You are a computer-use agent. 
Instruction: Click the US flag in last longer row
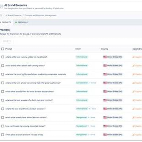(x=105, y=126)
